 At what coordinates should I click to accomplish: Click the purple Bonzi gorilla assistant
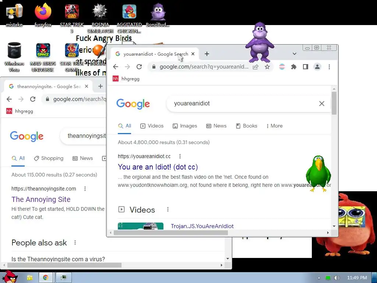(x=260, y=42)
